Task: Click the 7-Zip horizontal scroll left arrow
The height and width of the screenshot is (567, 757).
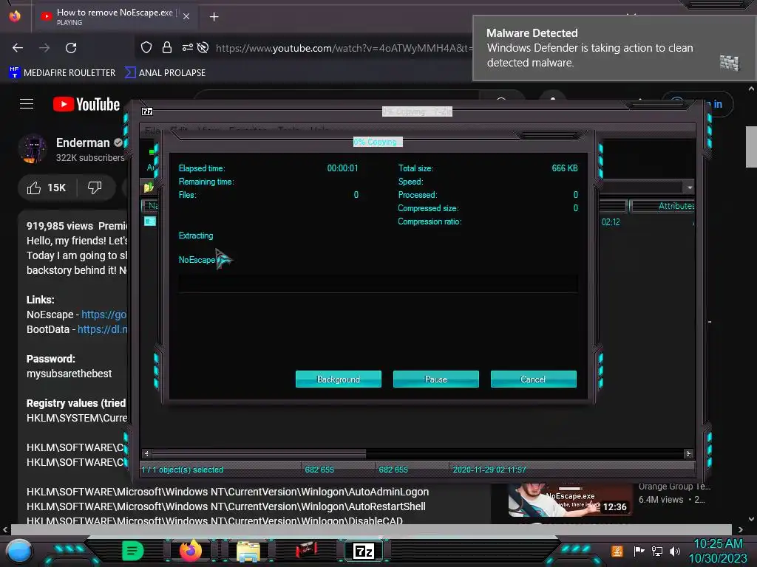Action: pos(147,454)
